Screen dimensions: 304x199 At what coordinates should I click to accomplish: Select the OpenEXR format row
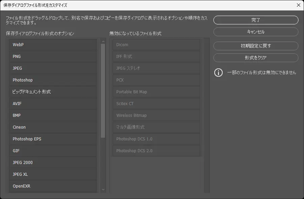[x=53, y=186]
